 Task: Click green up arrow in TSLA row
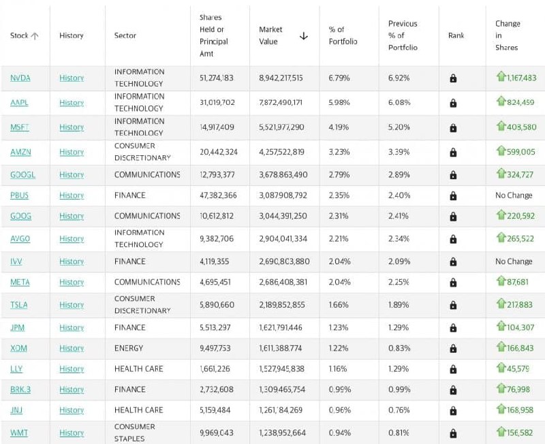point(501,303)
